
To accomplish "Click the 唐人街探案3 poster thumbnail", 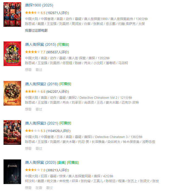I will tap(12, 132).
